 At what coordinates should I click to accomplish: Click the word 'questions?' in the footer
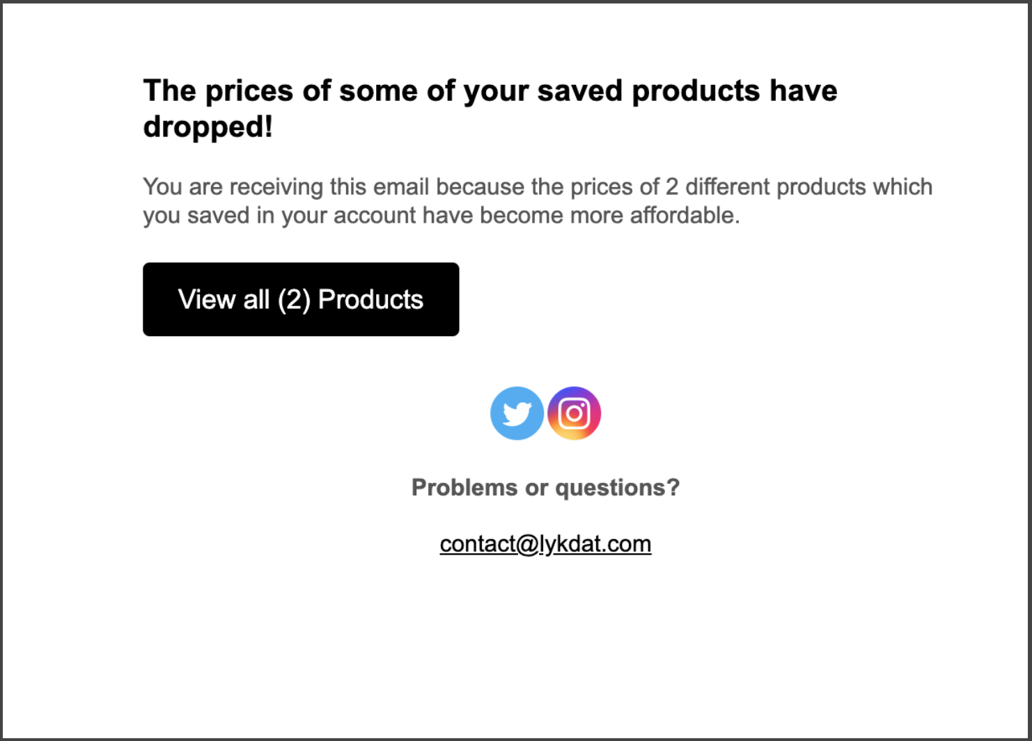(x=617, y=488)
